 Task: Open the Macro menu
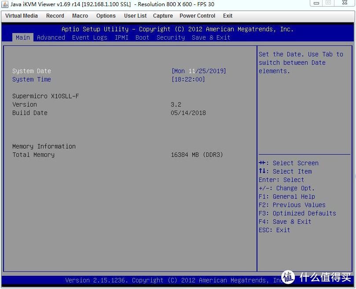click(x=80, y=16)
